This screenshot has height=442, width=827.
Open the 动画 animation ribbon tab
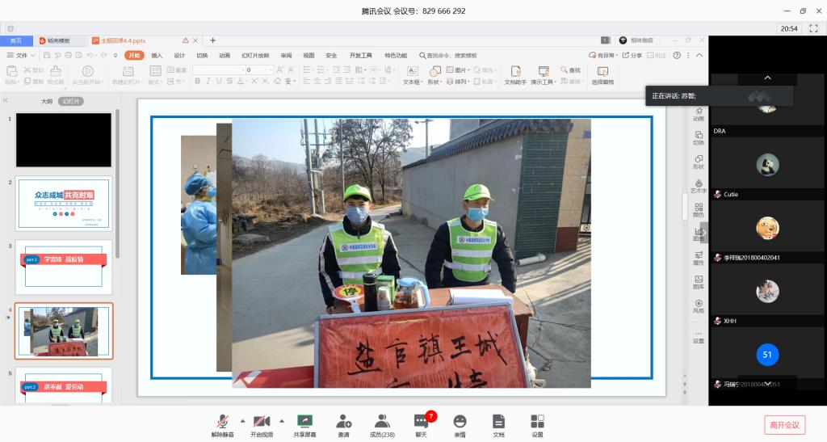[x=225, y=56]
